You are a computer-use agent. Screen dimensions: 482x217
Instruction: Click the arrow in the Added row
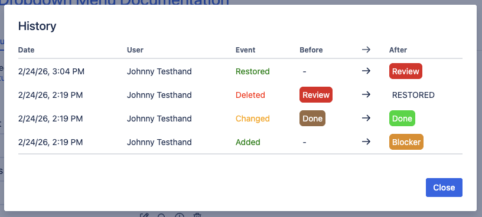(366, 142)
